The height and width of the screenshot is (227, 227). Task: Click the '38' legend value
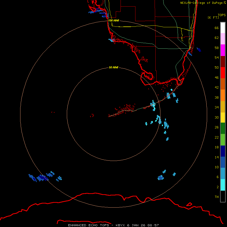217,97
